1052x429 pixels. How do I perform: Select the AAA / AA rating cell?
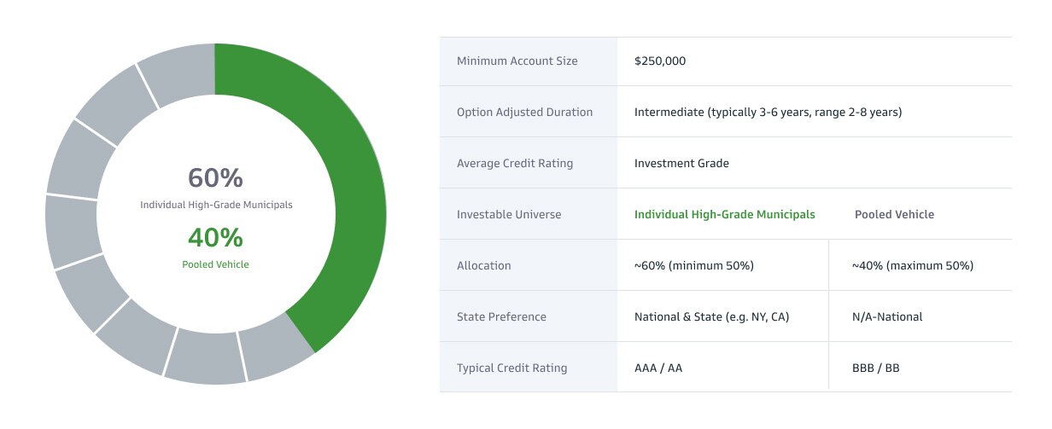(x=658, y=368)
